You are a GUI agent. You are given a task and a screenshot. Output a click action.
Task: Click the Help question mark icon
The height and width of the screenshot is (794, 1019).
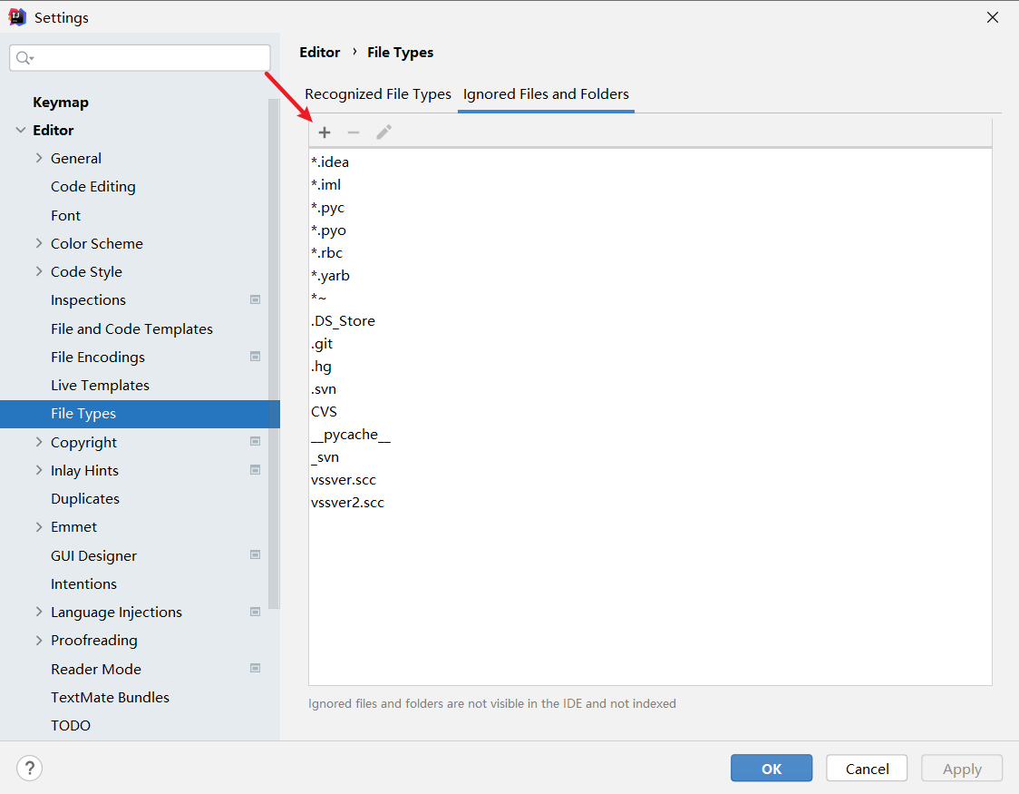(x=30, y=769)
